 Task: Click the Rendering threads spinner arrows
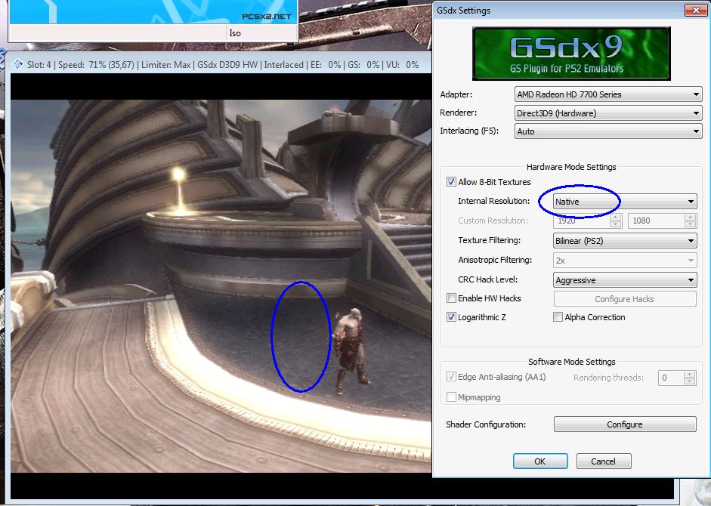690,378
